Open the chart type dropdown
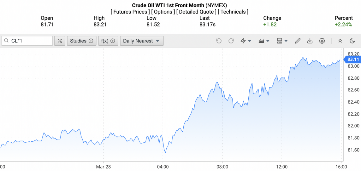Viewport: 361px width, 171px height. (x=264, y=41)
